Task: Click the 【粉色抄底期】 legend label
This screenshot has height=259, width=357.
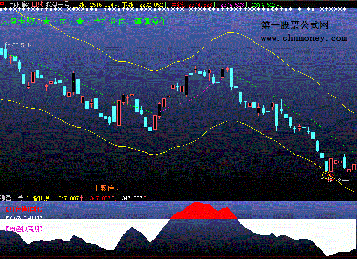Action: [24, 229]
